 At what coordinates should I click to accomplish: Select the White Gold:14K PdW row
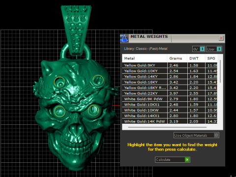point(170,121)
